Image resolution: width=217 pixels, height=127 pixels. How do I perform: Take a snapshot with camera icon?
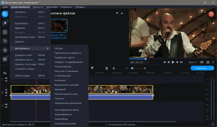(x=208, y=62)
